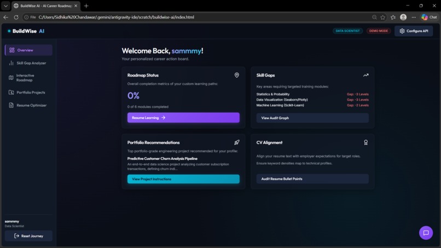Click the sammmy name in welcome heading
The width and height of the screenshot is (441, 248).
click(186, 51)
